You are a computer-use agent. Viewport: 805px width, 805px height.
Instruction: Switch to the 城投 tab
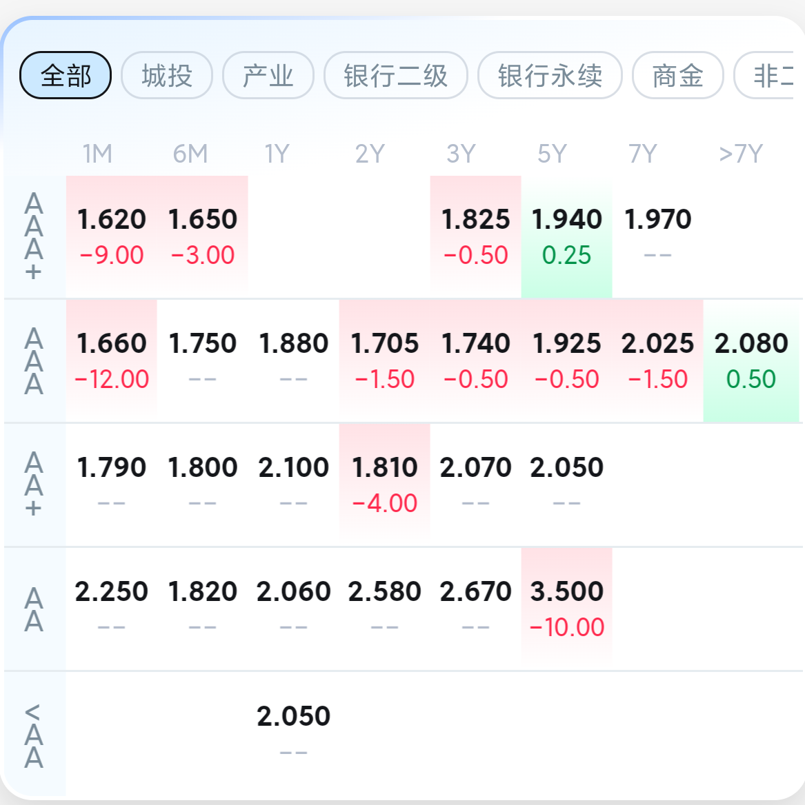point(167,75)
